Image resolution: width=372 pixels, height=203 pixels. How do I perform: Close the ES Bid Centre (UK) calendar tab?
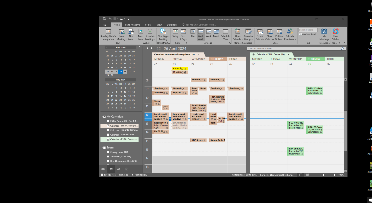[288, 54]
